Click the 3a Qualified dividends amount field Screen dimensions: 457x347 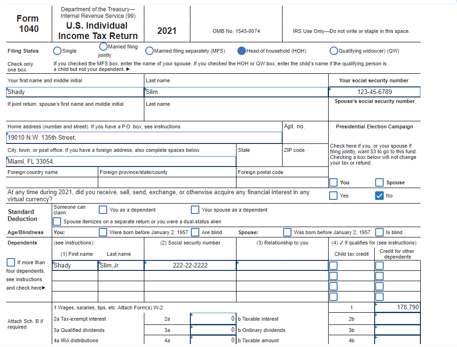pyautogui.click(x=213, y=330)
